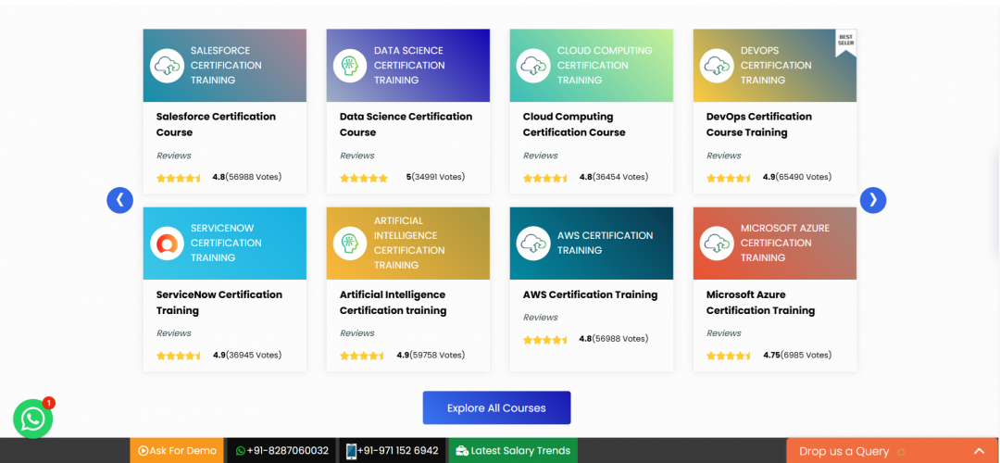The height and width of the screenshot is (463, 1000).
Task: Click the DevOps cloud icon
Action: [x=717, y=65]
